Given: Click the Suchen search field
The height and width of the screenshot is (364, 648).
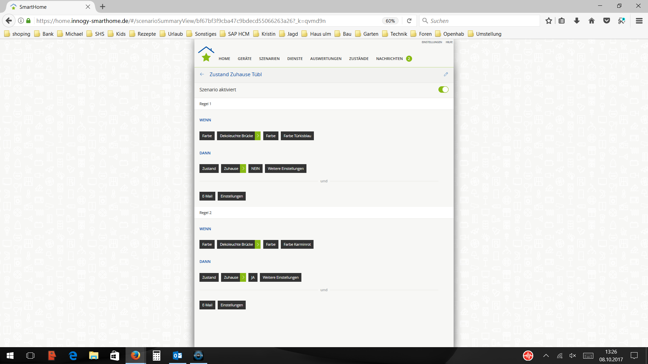Looking at the screenshot, I should click(479, 21).
